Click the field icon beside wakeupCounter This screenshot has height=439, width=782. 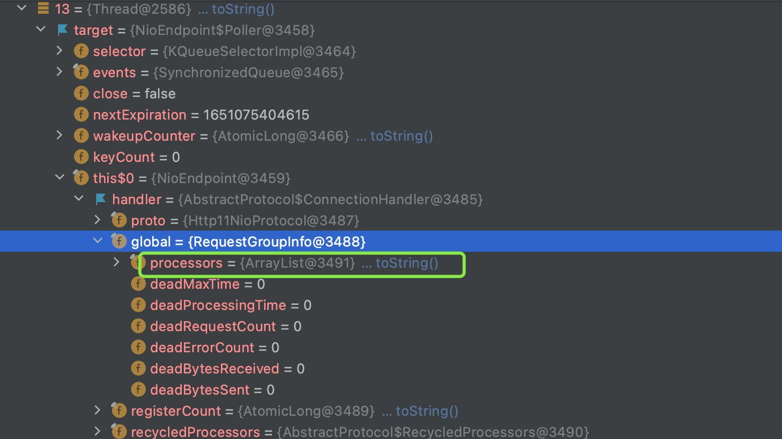(81, 136)
